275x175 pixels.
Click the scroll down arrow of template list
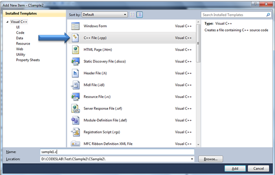pyautogui.click(x=198, y=145)
